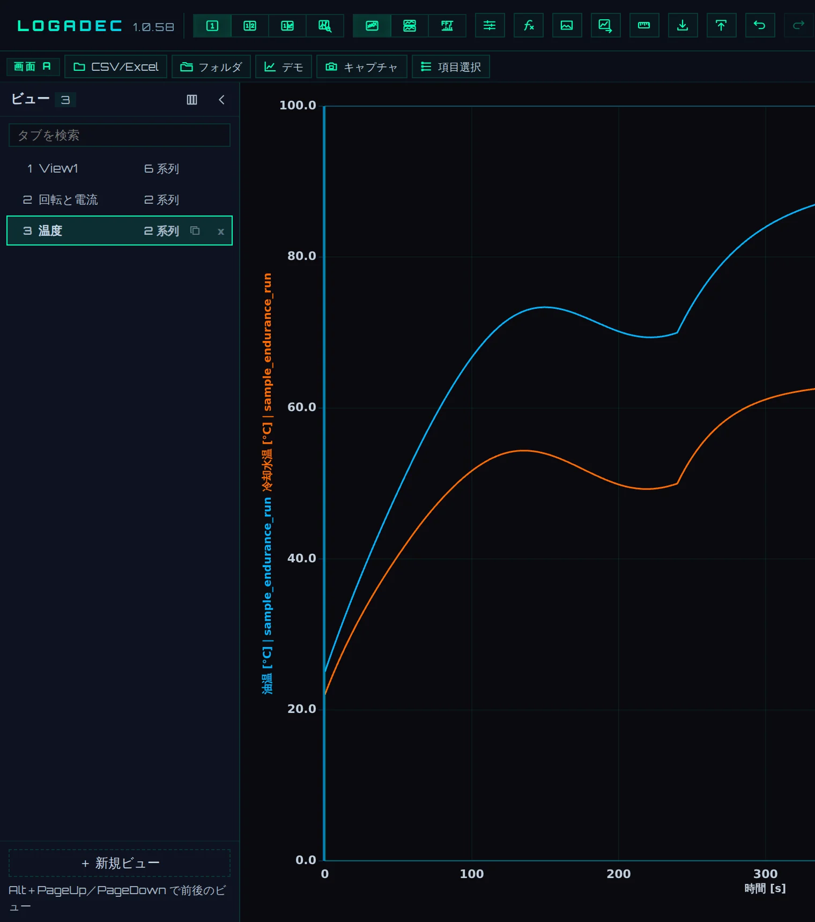Click the ビュー count badge 3
The width and height of the screenshot is (815, 922).
point(65,100)
